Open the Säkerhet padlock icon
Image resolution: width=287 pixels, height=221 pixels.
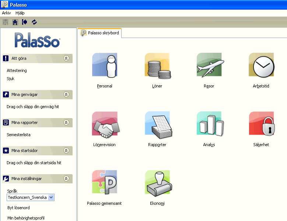262,124
